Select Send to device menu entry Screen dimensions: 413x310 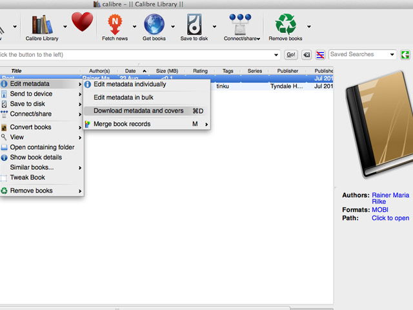tap(41, 94)
